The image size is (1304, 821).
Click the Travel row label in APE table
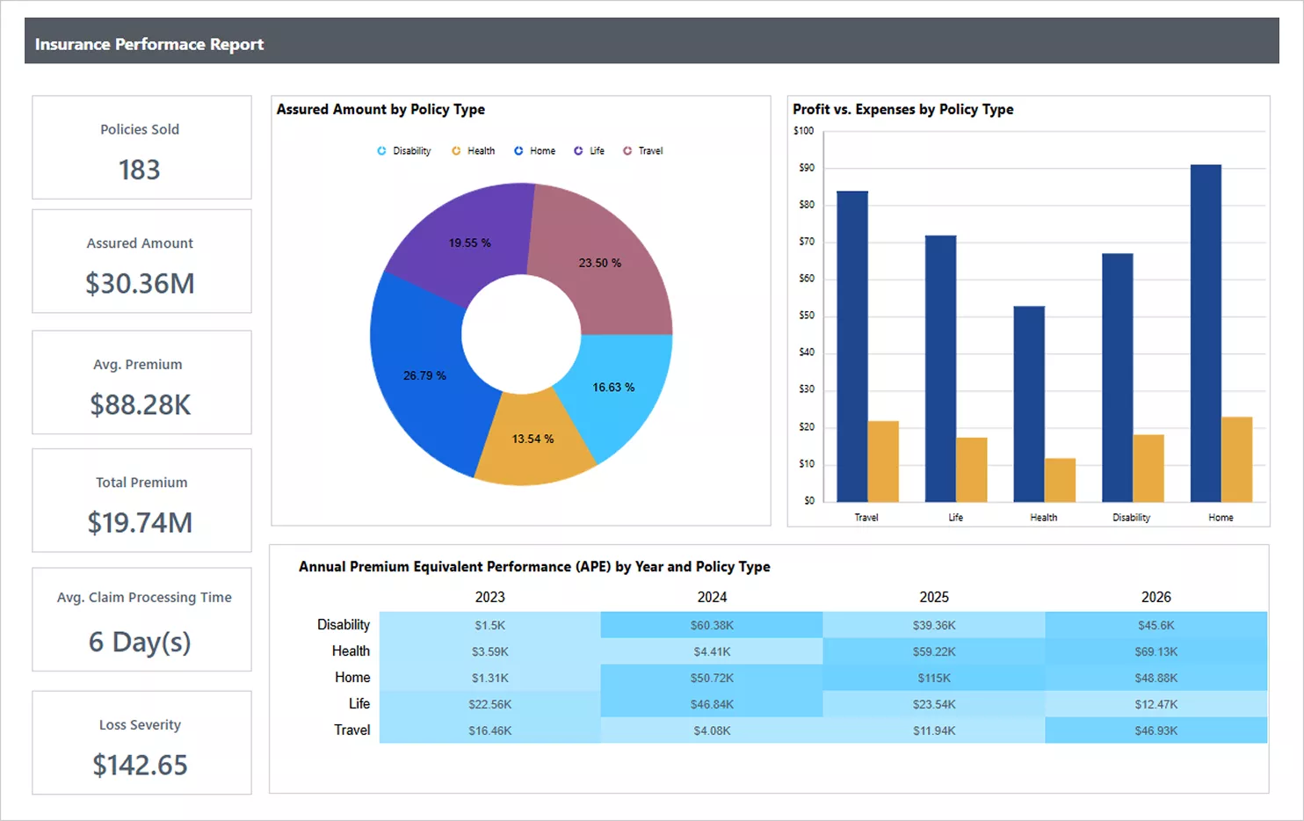pos(352,730)
